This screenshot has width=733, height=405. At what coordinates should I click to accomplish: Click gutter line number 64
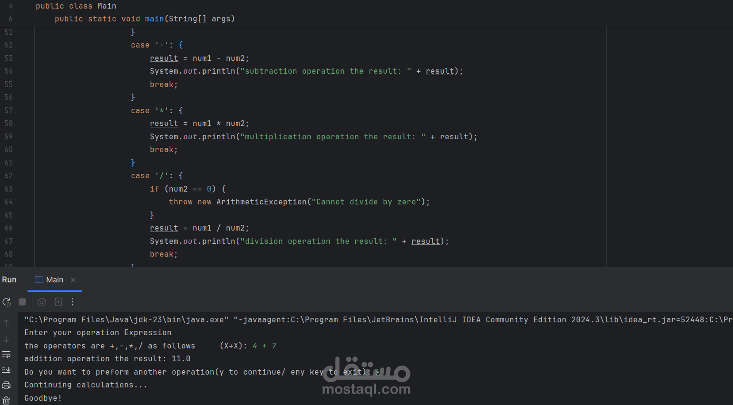(x=9, y=202)
